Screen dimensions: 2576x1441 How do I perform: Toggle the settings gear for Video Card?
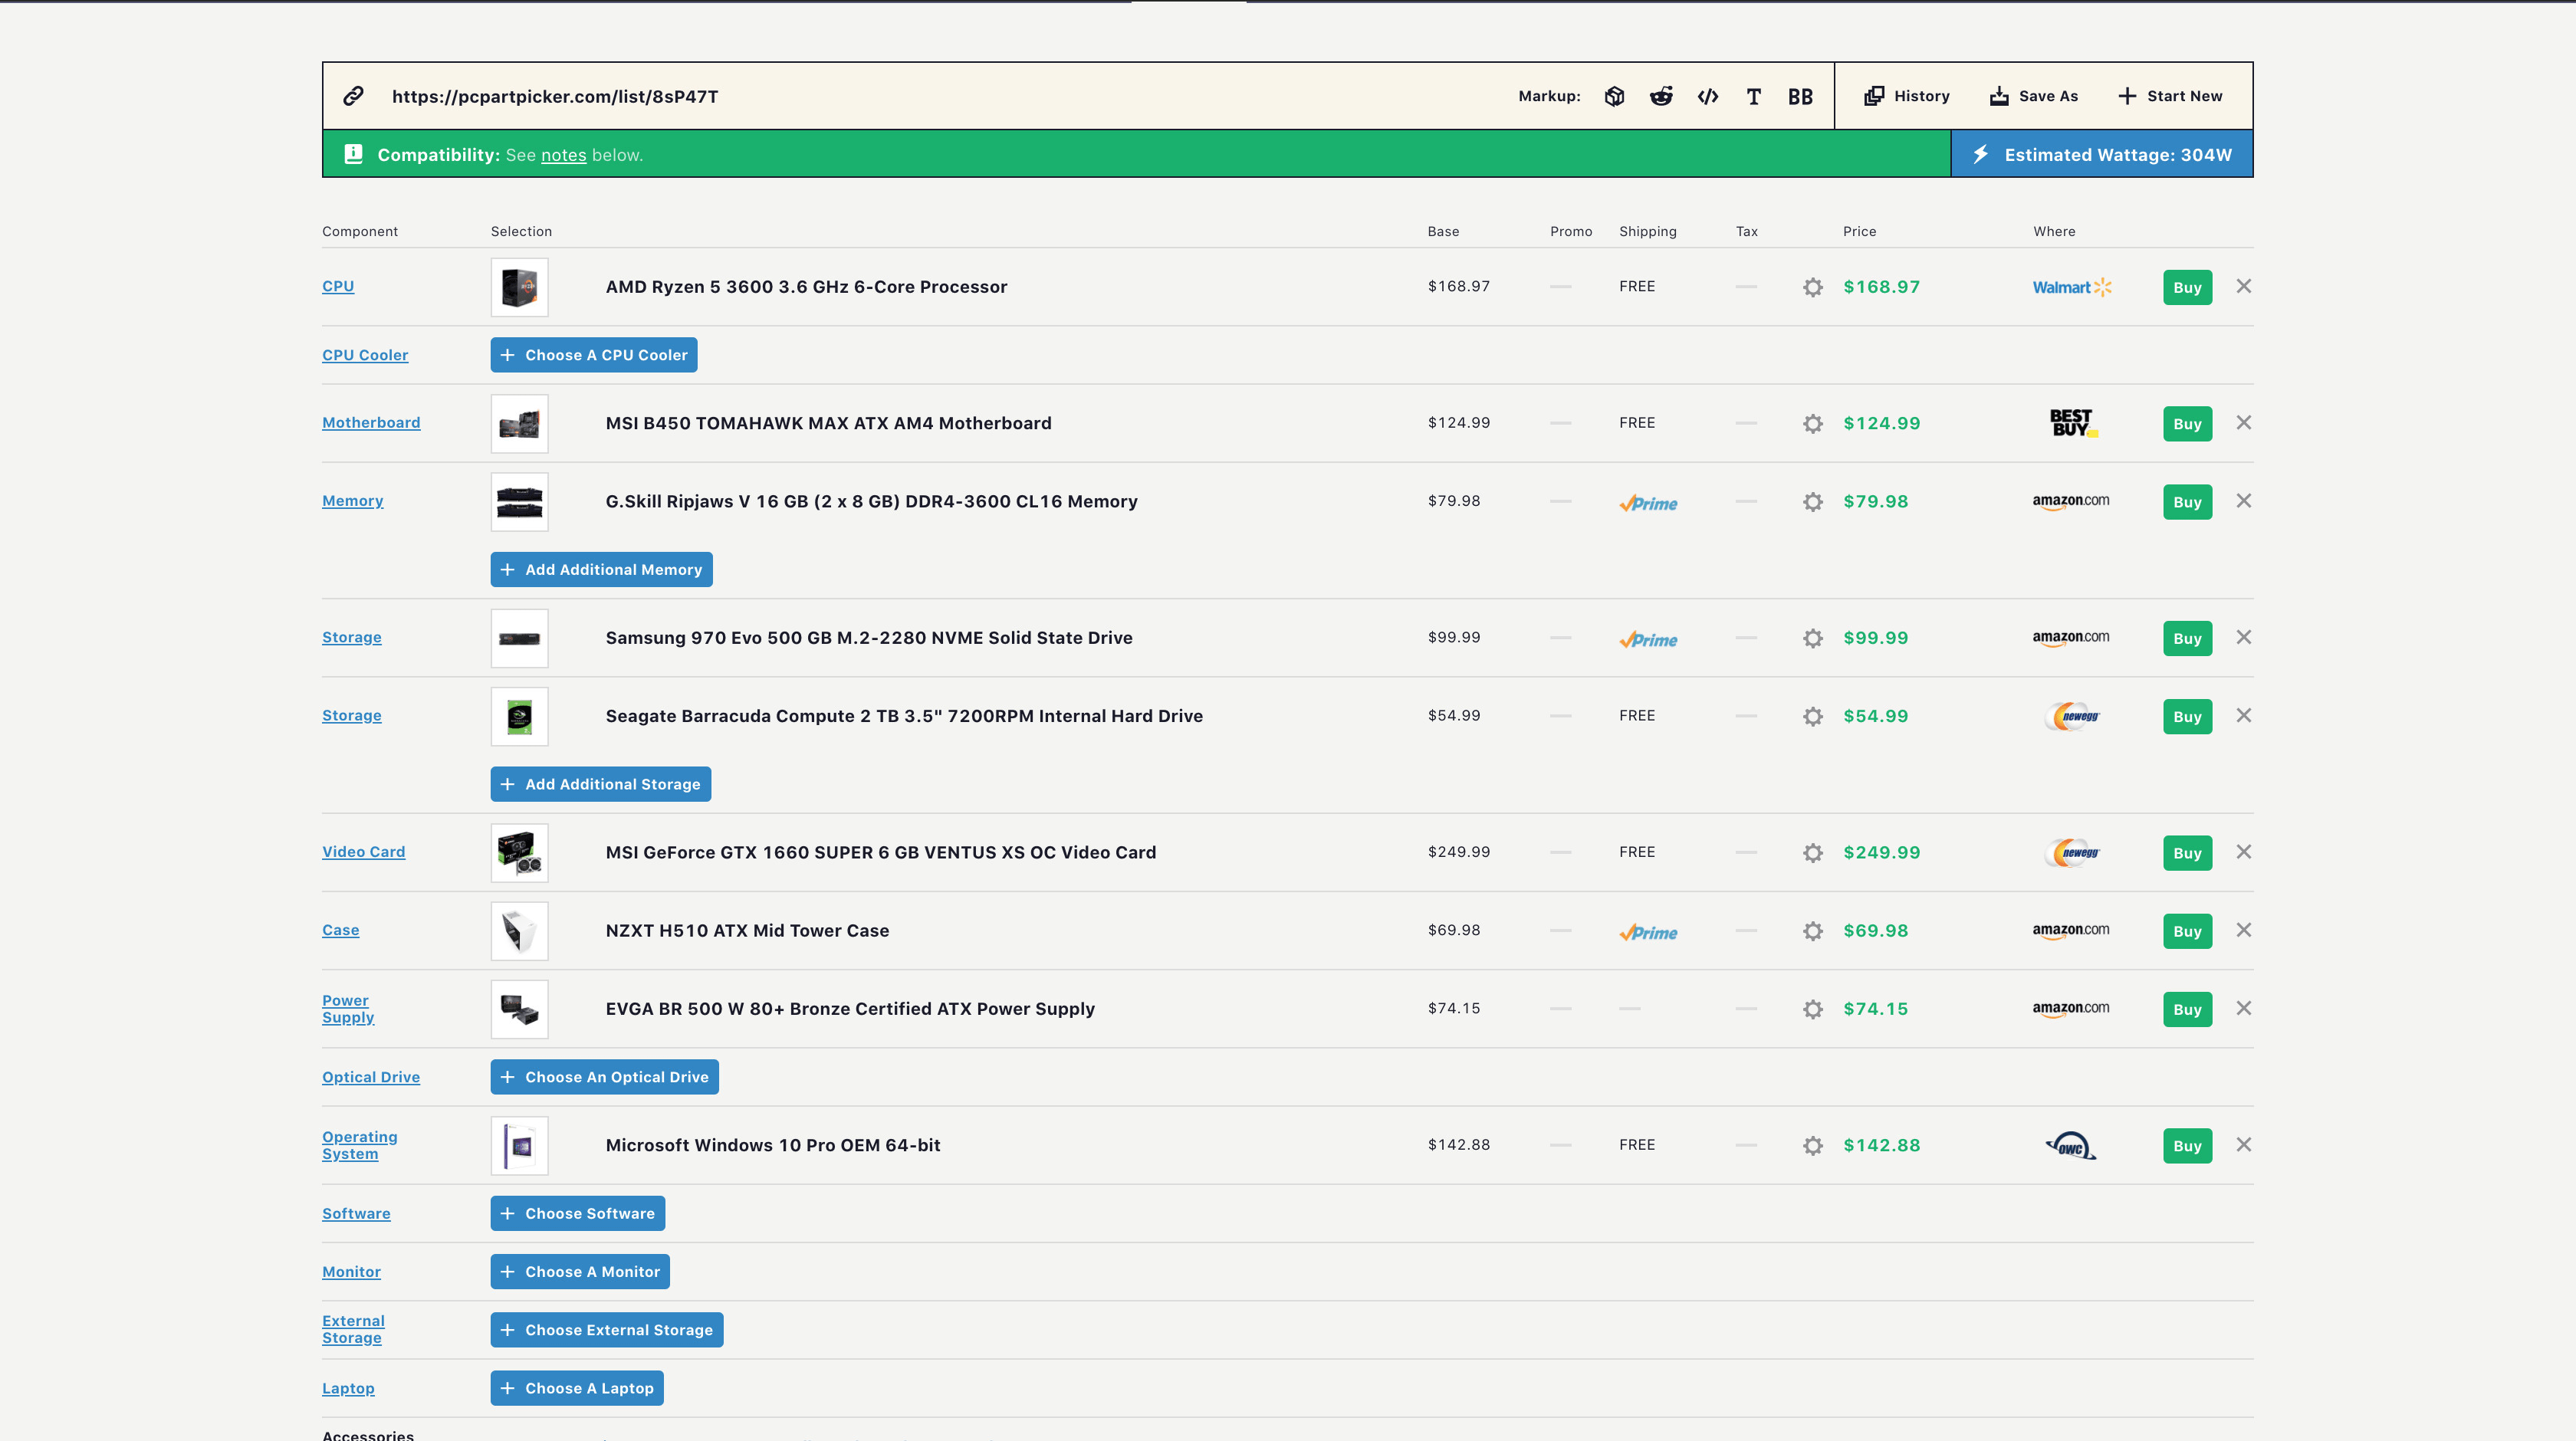(1813, 852)
